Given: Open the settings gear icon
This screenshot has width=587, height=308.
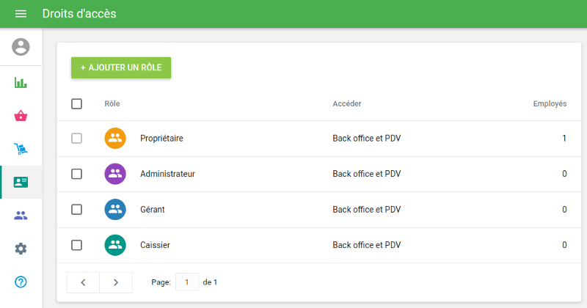Looking at the screenshot, I should pyautogui.click(x=21, y=249).
